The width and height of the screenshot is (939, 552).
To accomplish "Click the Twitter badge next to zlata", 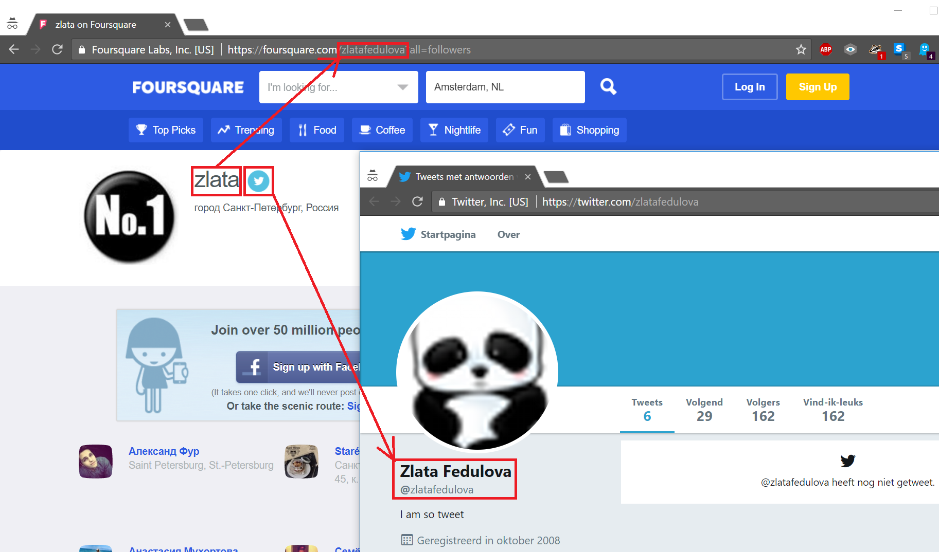I will coord(258,181).
